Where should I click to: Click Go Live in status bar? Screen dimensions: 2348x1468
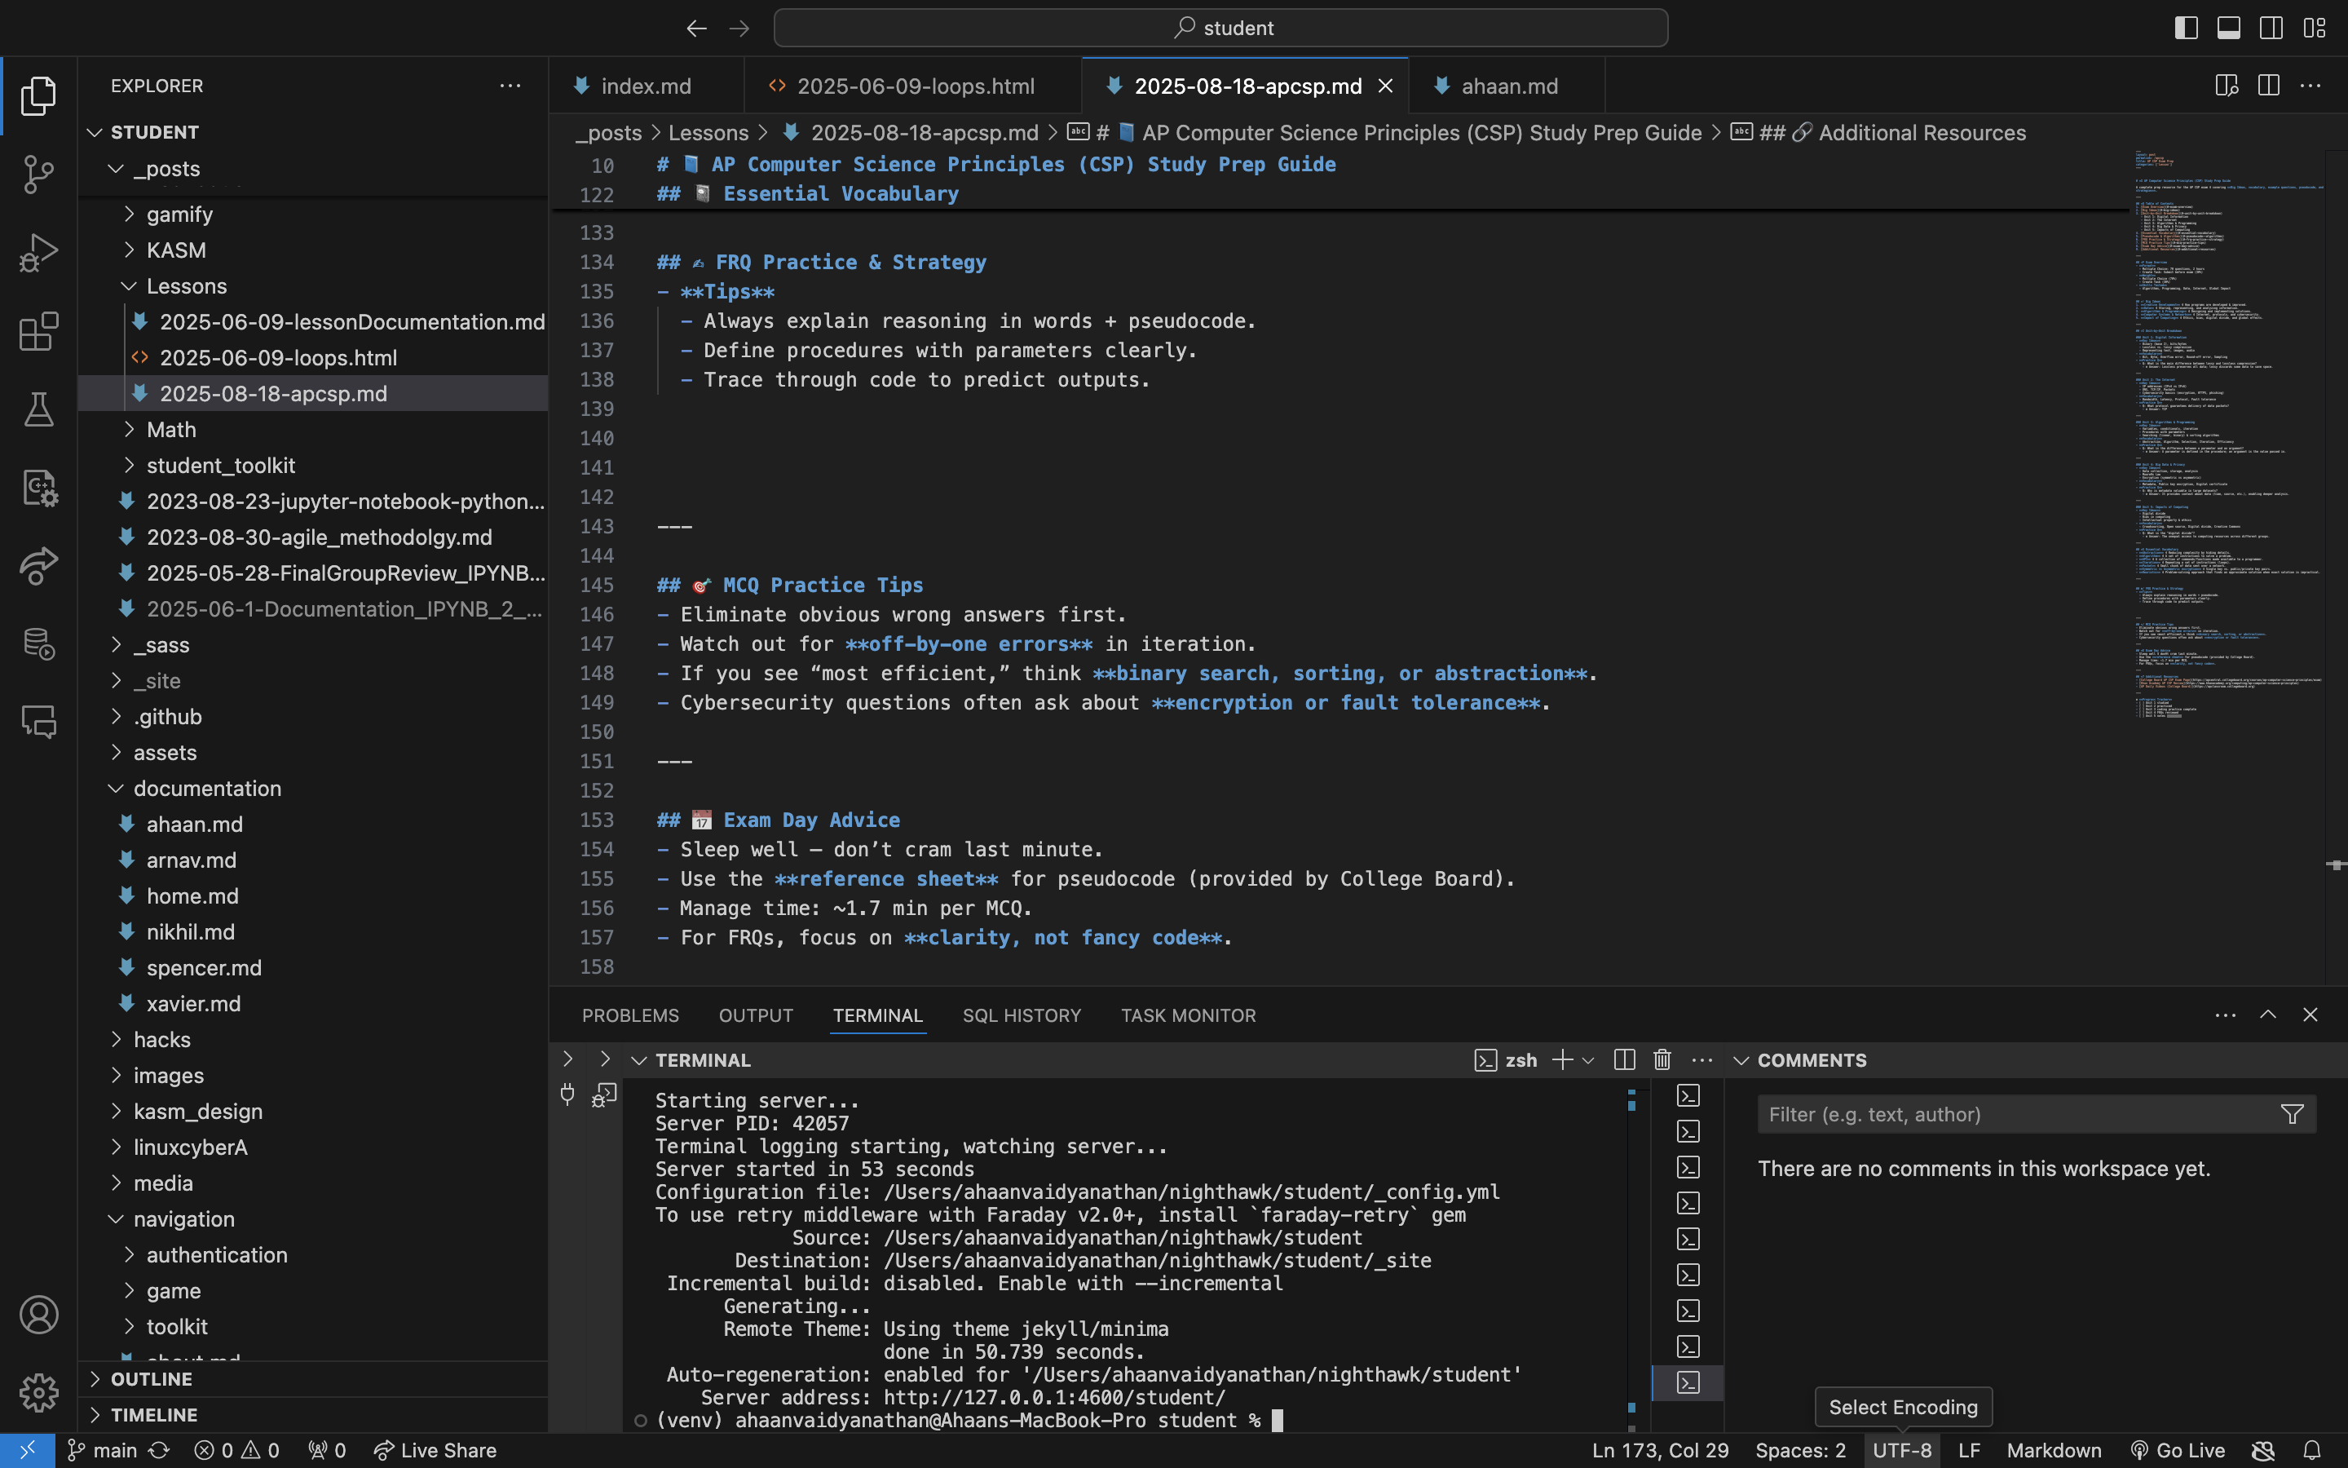[2178, 1451]
